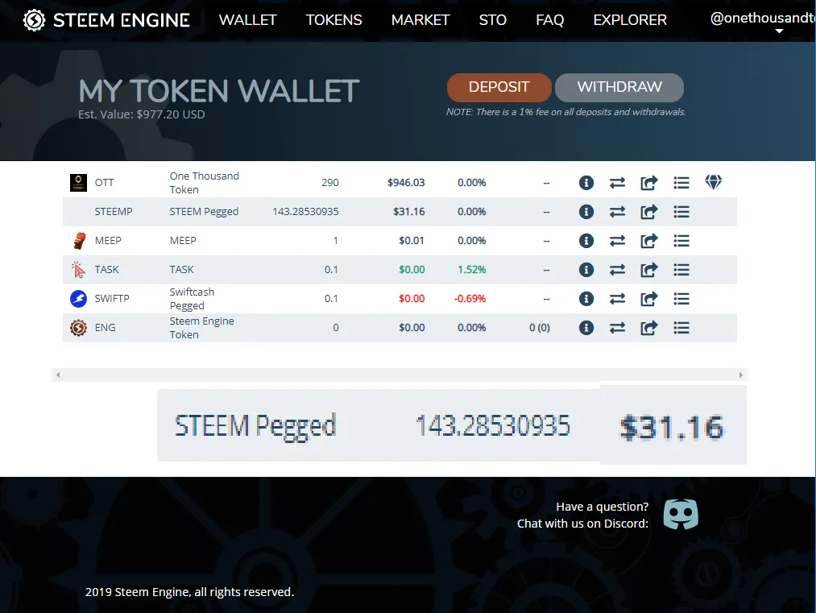Click the WITHDRAW button

pos(619,88)
